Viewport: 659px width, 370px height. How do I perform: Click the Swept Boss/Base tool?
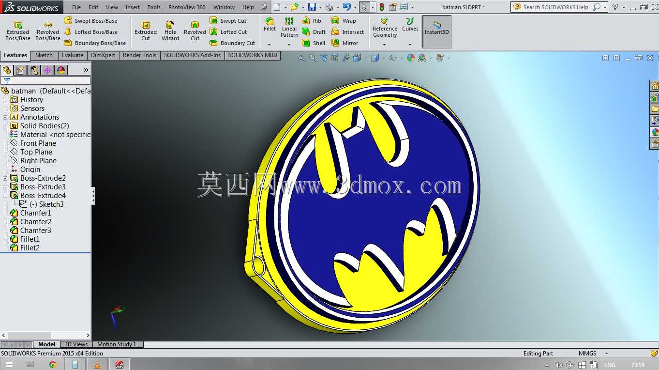click(x=90, y=21)
